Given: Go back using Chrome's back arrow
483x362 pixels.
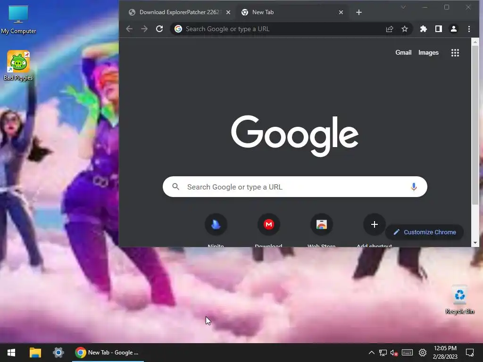Looking at the screenshot, I should (129, 29).
